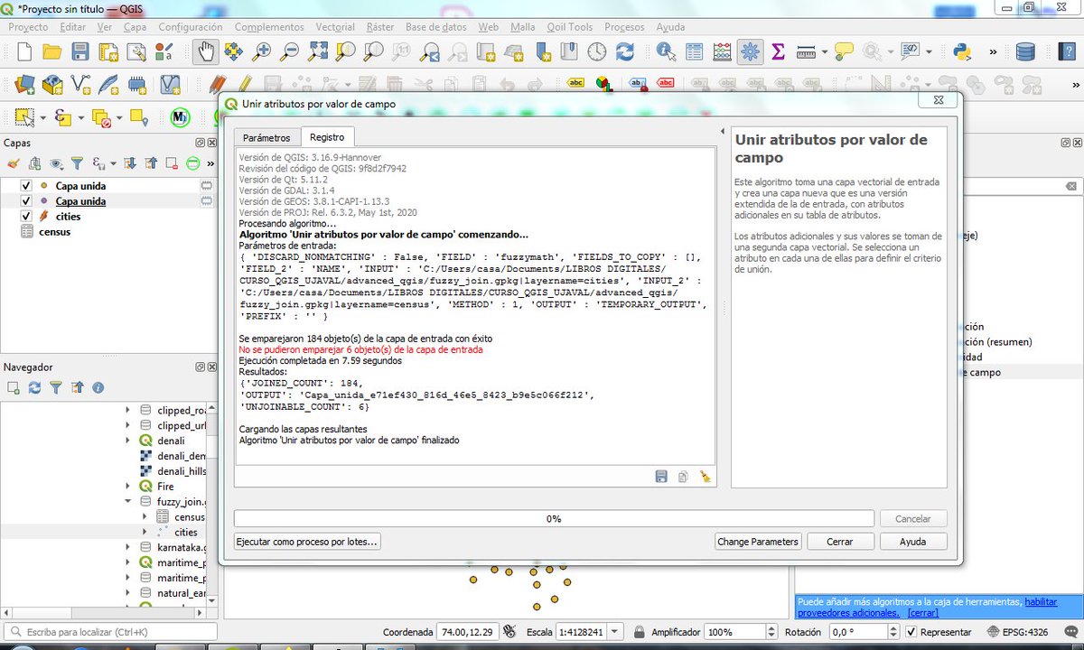Image resolution: width=1084 pixels, height=650 pixels.
Task: Toggle visibility of first Capa unida layer
Action: 26,186
